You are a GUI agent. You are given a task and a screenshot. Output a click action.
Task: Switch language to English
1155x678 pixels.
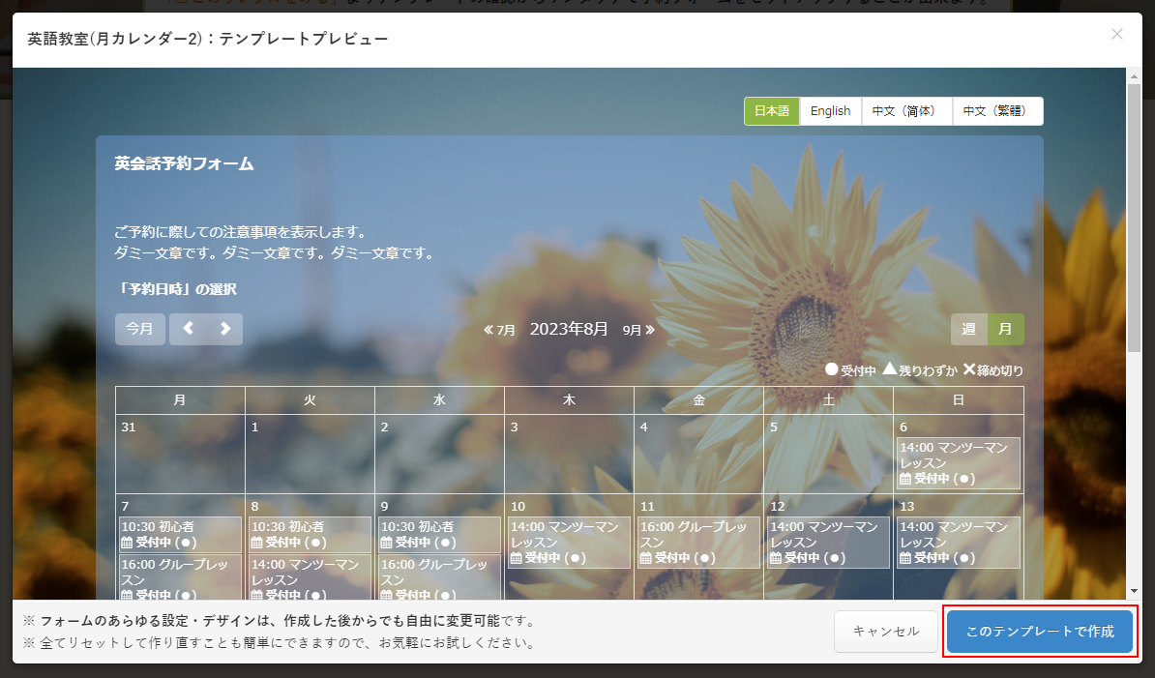pyautogui.click(x=830, y=111)
